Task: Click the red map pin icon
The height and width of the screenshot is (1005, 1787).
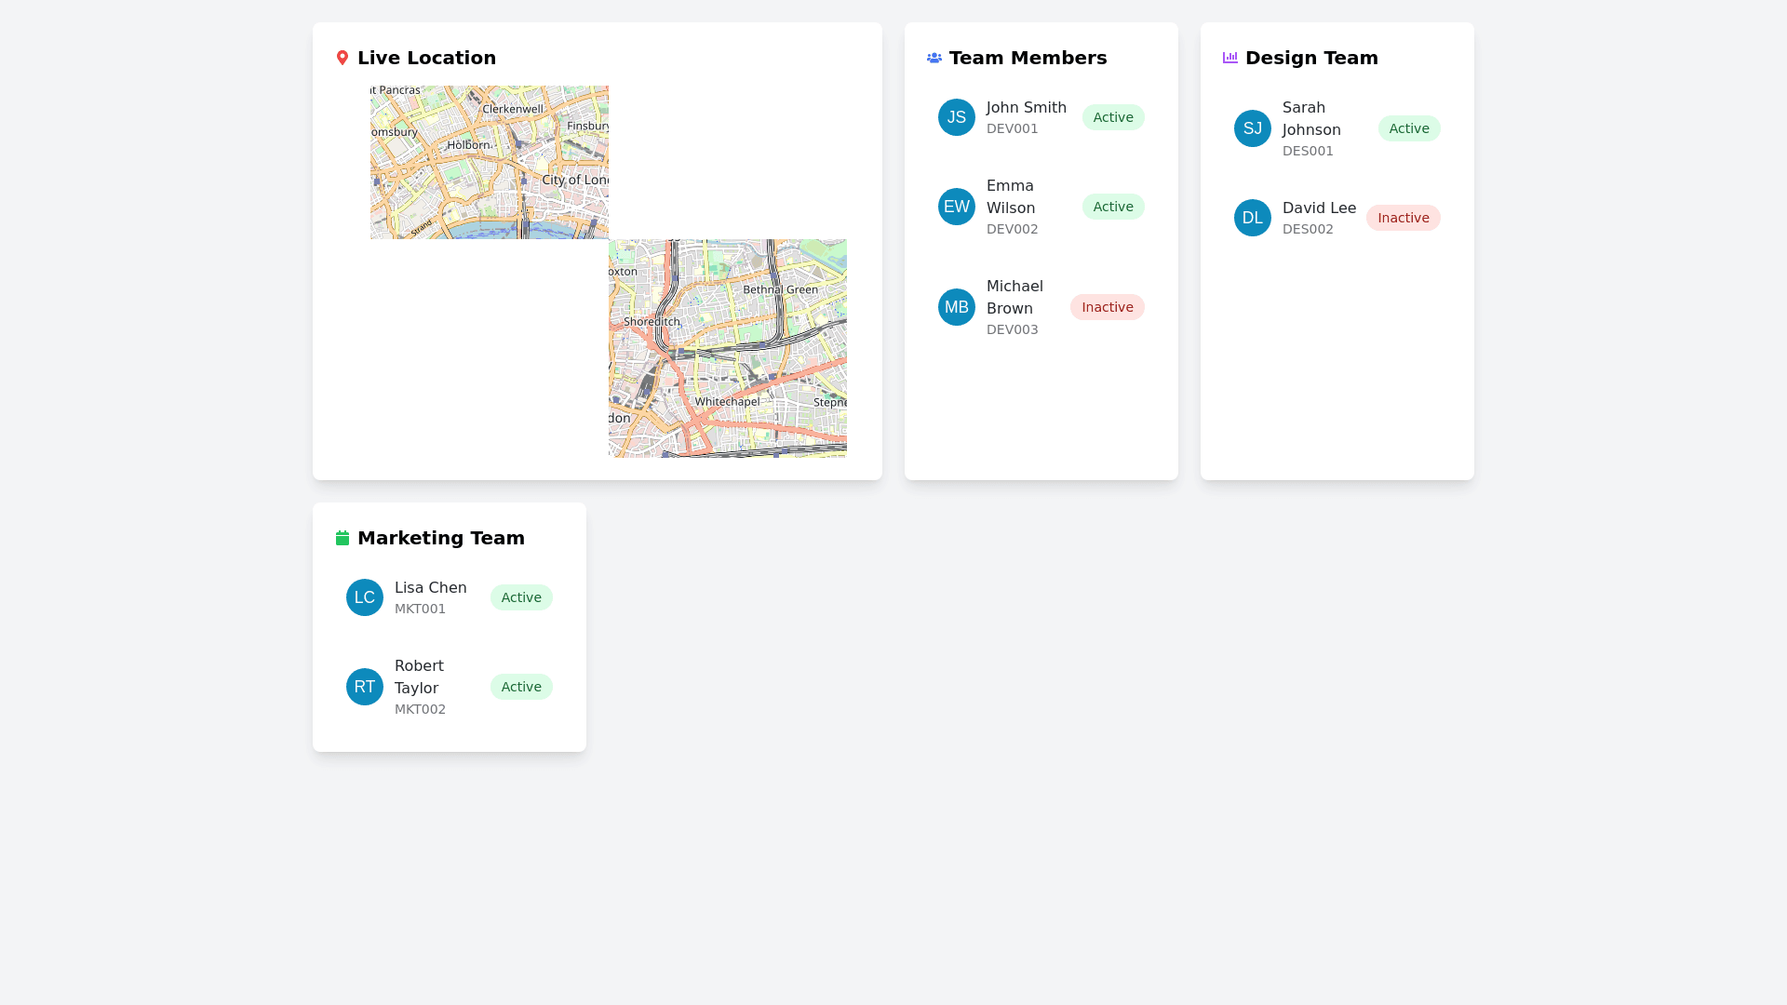Action: click(343, 58)
